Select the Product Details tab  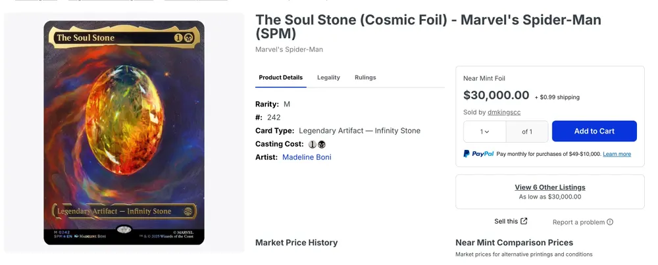click(280, 78)
